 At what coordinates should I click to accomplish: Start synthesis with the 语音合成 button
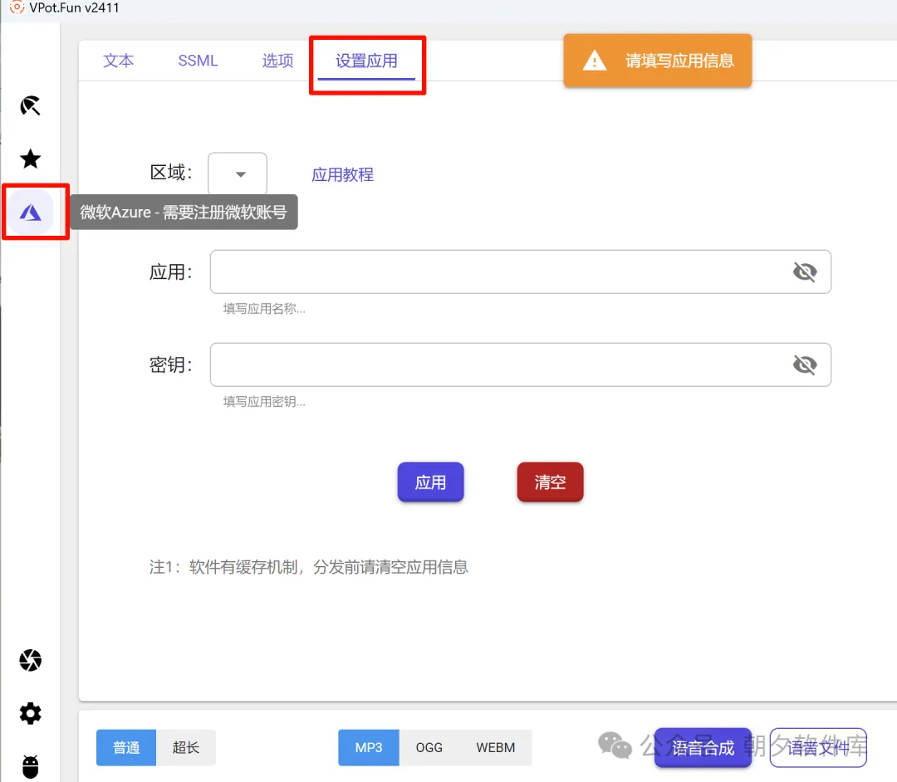click(703, 748)
